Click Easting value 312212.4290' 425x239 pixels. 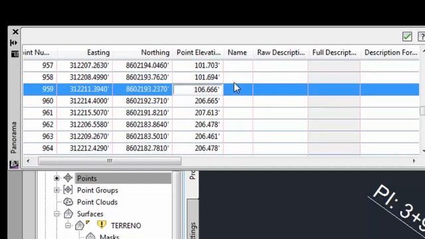(x=89, y=148)
